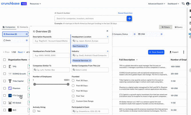
Task: Check the select-all checkbox in table header
Action: pos(5,60)
